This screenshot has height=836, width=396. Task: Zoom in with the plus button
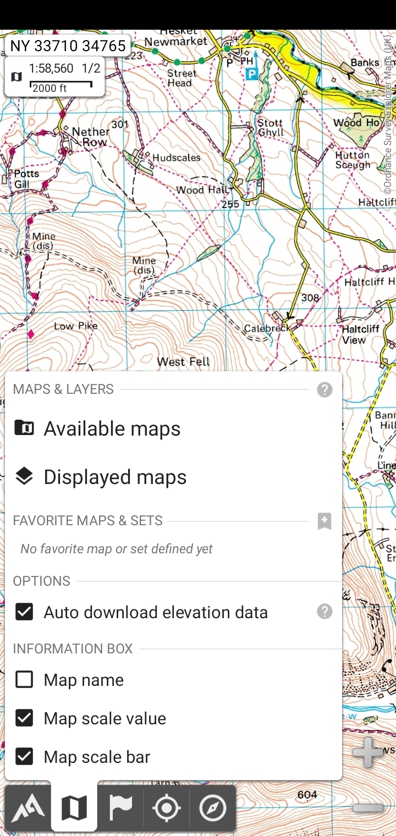pos(368,752)
